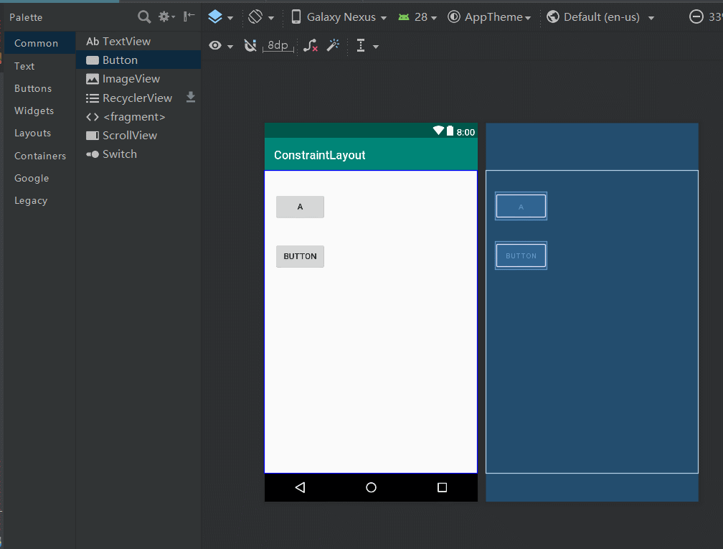723x549 pixels.
Task: Open the AppTheme selector
Action: [490, 17]
